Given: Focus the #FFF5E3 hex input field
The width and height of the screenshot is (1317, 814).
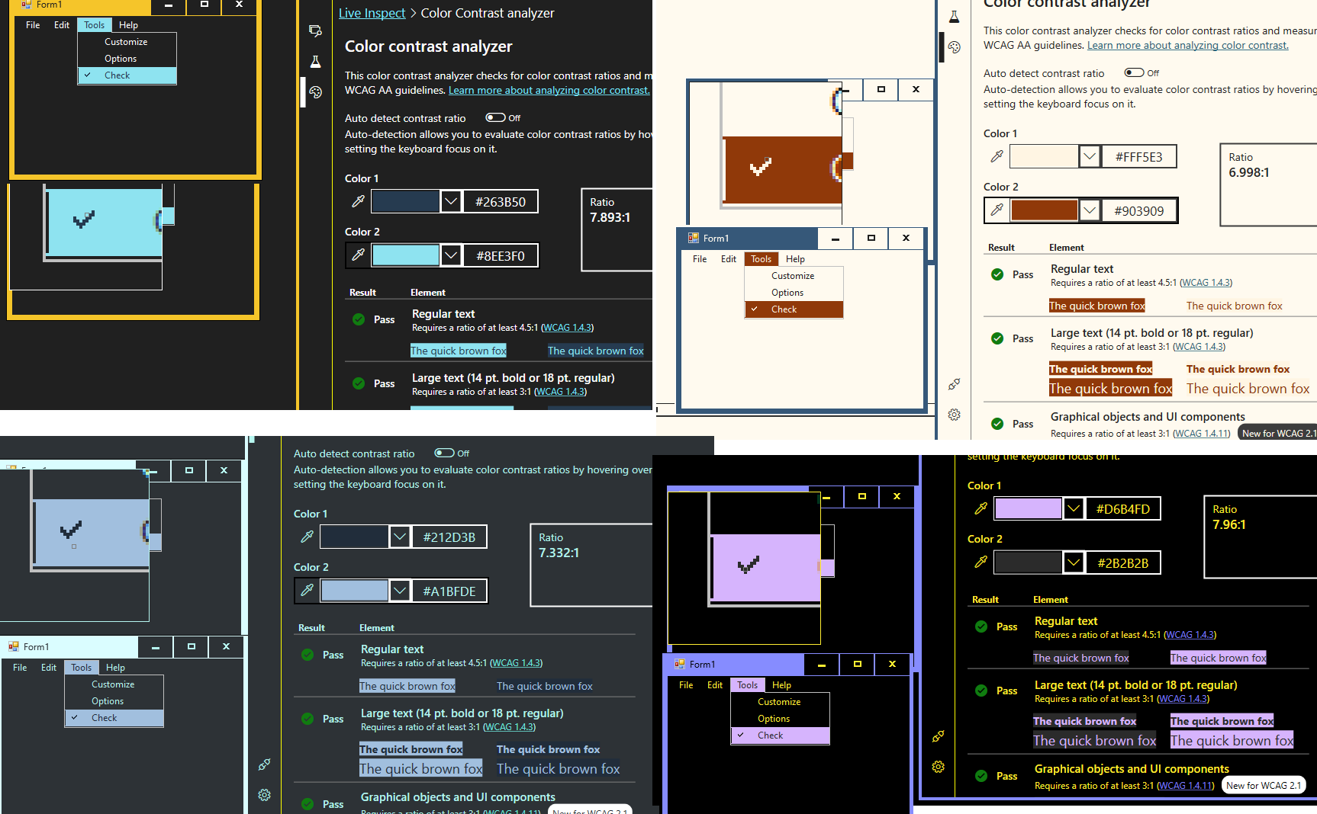Looking at the screenshot, I should (x=1138, y=156).
